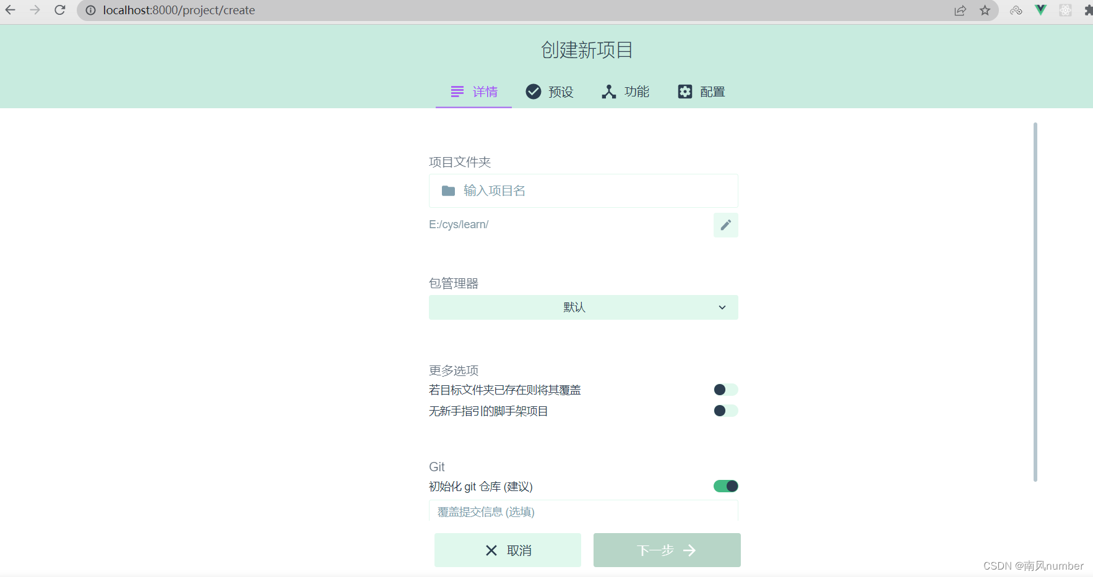This screenshot has width=1093, height=577.
Task: Open the extensions puzzle icon
Action: pos(1088,10)
